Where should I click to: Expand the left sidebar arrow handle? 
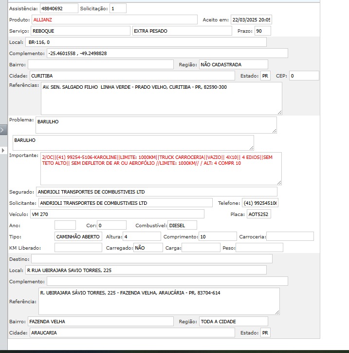point(3,130)
